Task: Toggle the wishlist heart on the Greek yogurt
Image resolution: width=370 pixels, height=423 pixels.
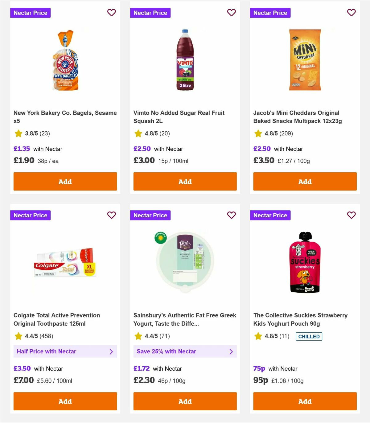Action: click(x=231, y=215)
